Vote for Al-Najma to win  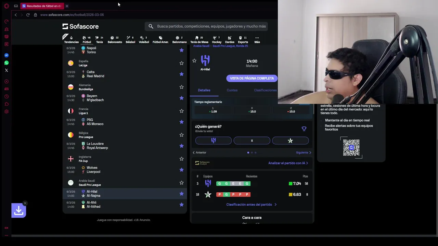tap(290, 140)
